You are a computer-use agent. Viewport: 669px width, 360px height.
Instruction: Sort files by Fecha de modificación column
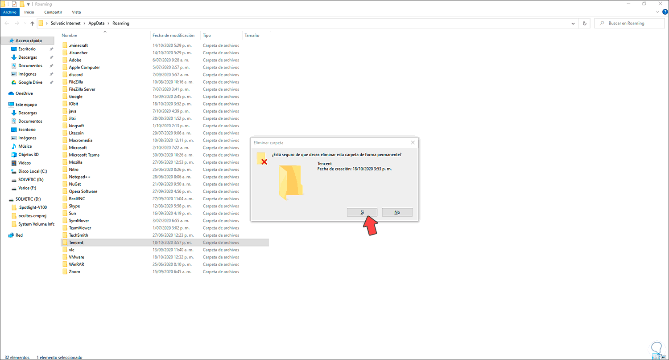point(174,35)
